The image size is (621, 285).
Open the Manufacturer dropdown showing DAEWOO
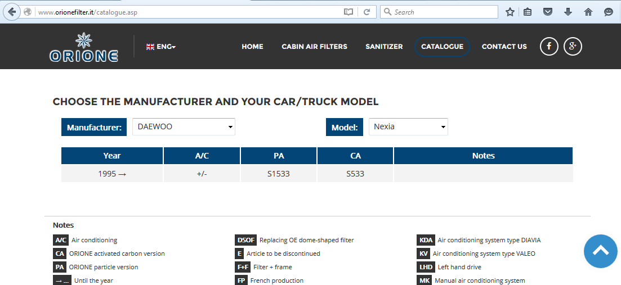(184, 127)
